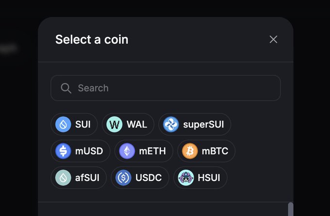Choose the SUI text label chip
Image resolution: width=330 pixels, height=216 pixels.
pyautogui.click(x=83, y=124)
